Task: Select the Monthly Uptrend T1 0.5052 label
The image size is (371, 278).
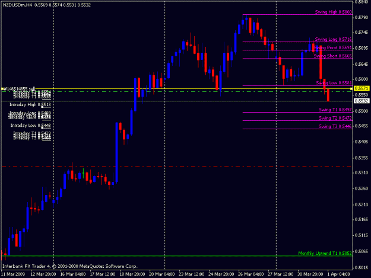Action: 325,253
